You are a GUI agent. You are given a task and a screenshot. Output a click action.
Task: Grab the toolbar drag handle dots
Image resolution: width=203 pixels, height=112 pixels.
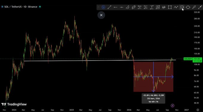(99, 7)
